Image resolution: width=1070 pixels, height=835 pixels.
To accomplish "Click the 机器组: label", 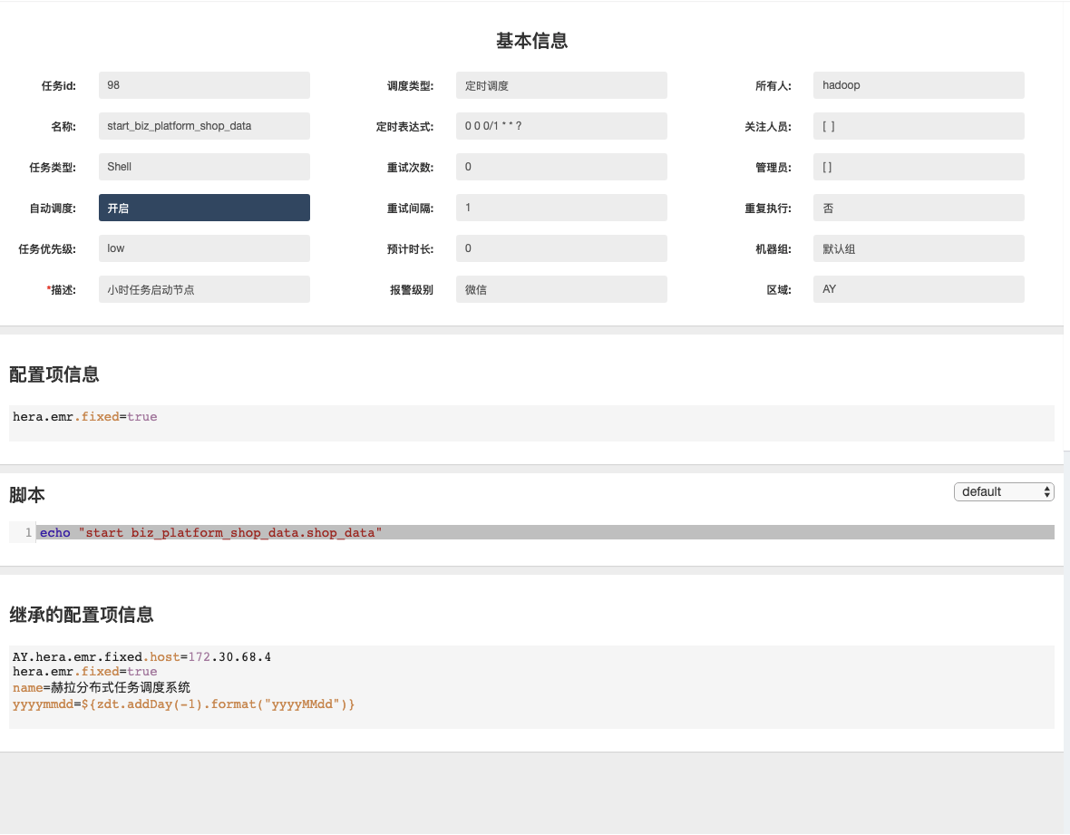I will [773, 249].
